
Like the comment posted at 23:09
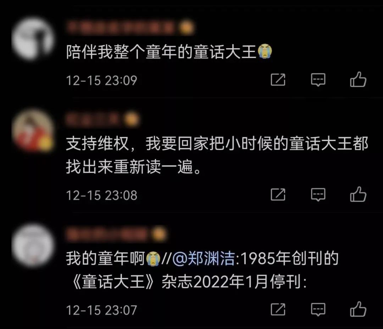pos(358,80)
